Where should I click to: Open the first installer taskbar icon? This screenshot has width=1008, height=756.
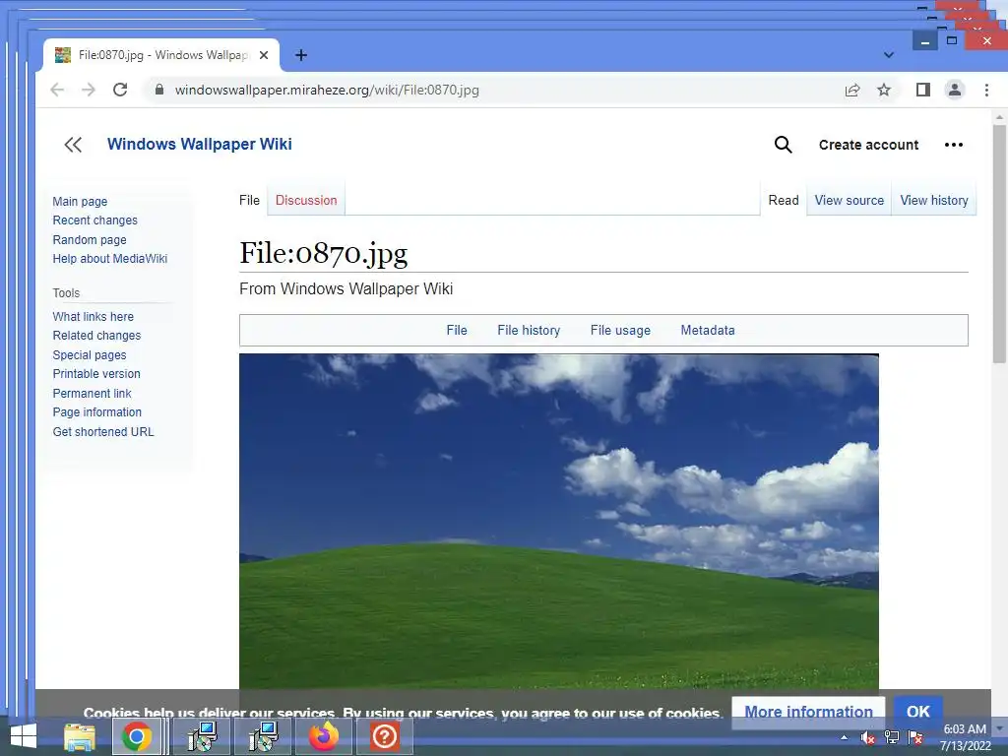pyautogui.click(x=203, y=736)
